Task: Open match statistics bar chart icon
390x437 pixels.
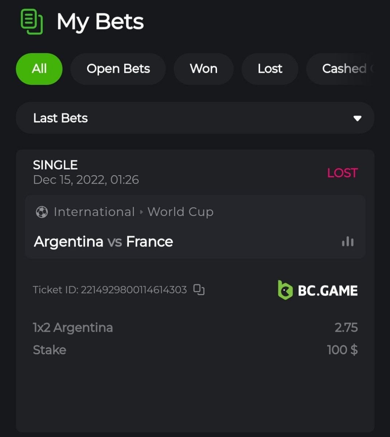Action: point(348,241)
